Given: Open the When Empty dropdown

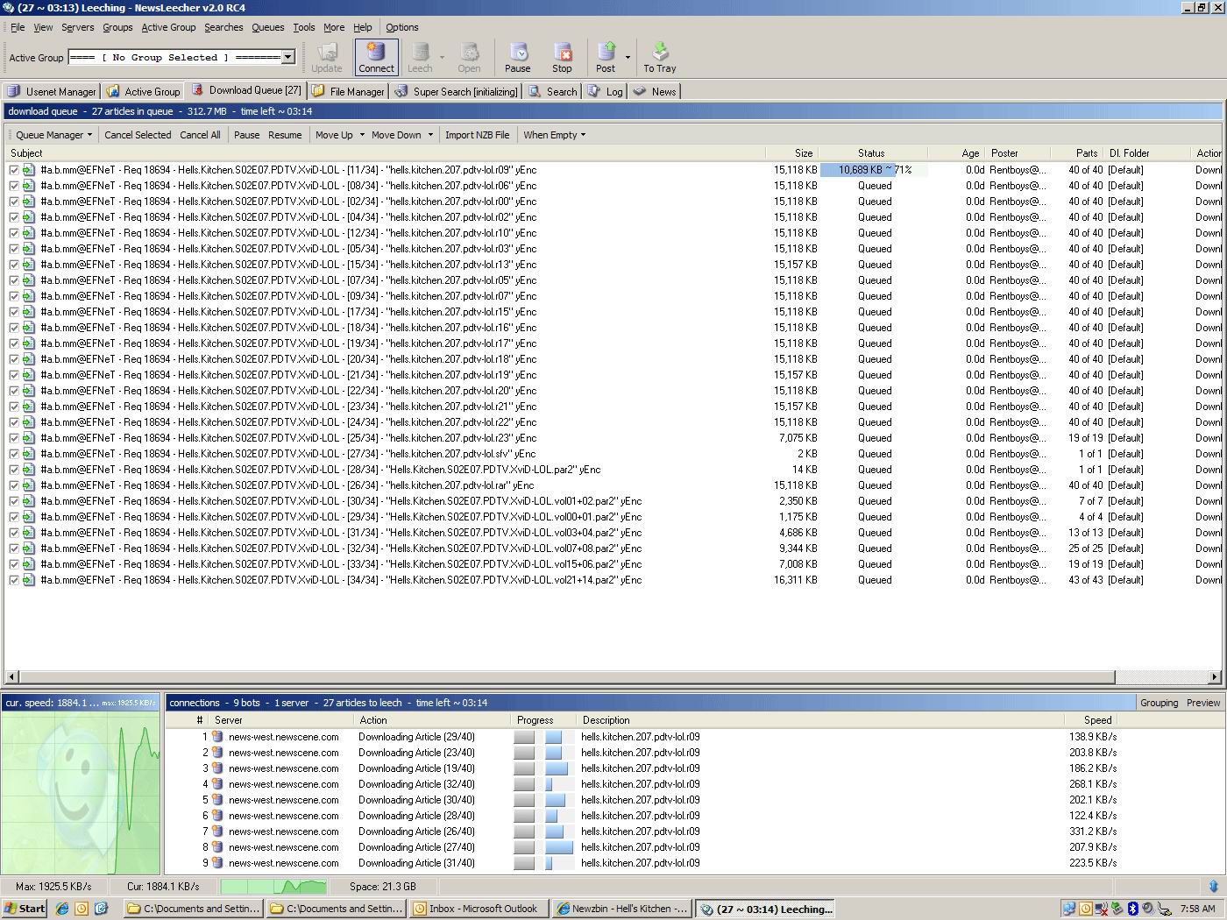Looking at the screenshot, I should pyautogui.click(x=554, y=135).
